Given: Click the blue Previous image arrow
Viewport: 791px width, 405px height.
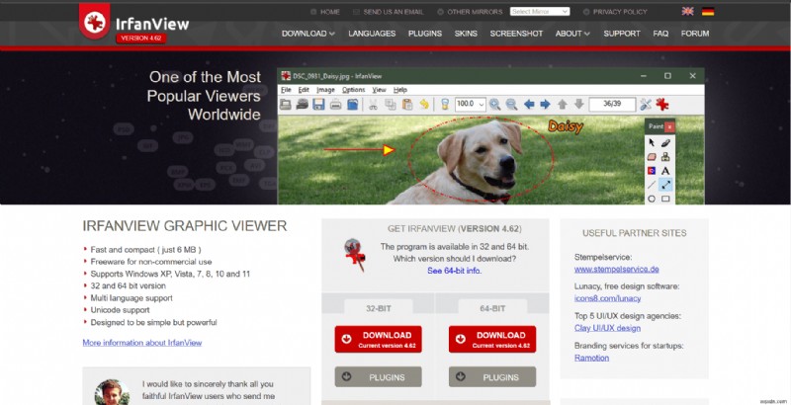Looking at the screenshot, I should [x=529, y=105].
